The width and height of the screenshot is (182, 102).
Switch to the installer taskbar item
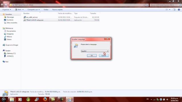[70, 99]
